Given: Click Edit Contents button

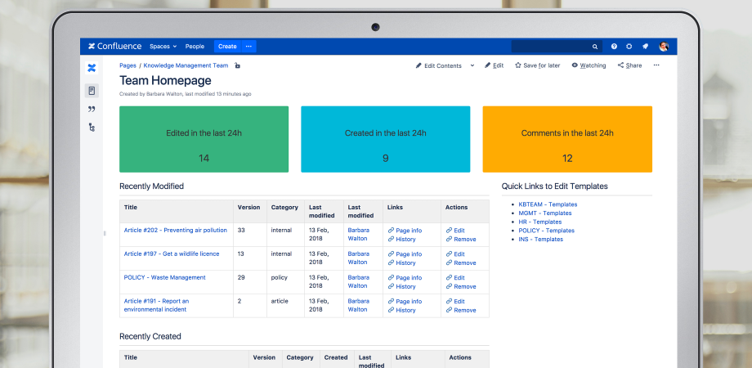Looking at the screenshot, I should click(439, 65).
